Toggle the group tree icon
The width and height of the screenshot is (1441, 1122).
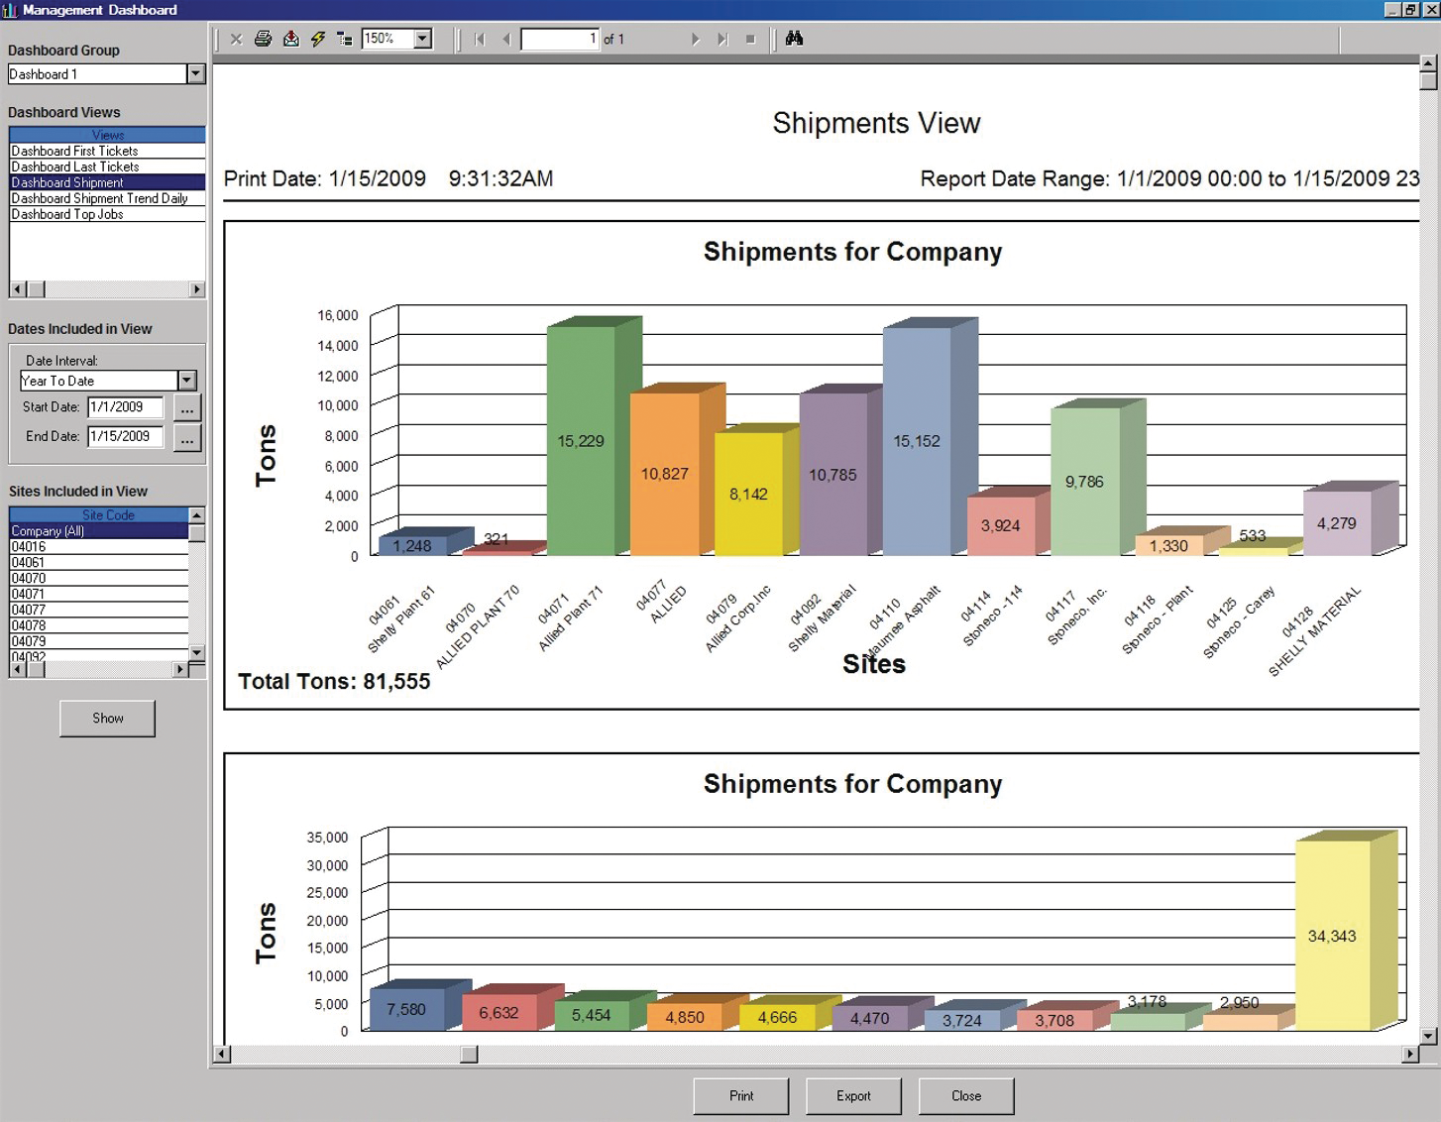click(x=345, y=39)
